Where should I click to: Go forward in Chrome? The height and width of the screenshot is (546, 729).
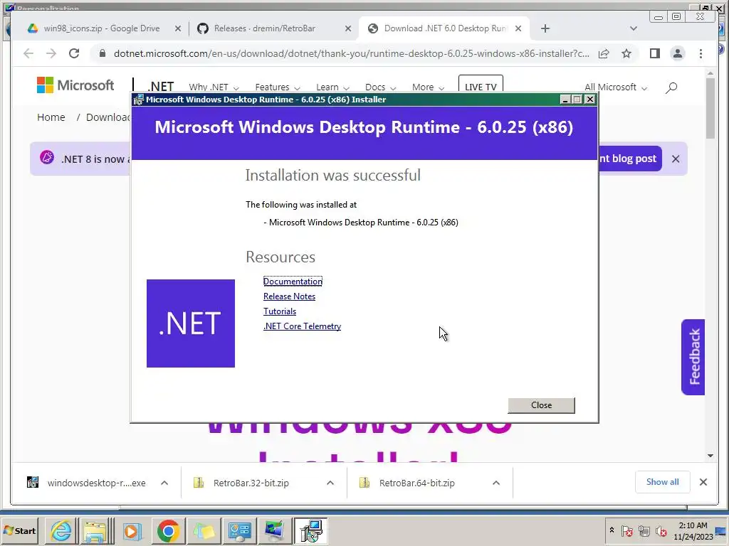click(51, 53)
